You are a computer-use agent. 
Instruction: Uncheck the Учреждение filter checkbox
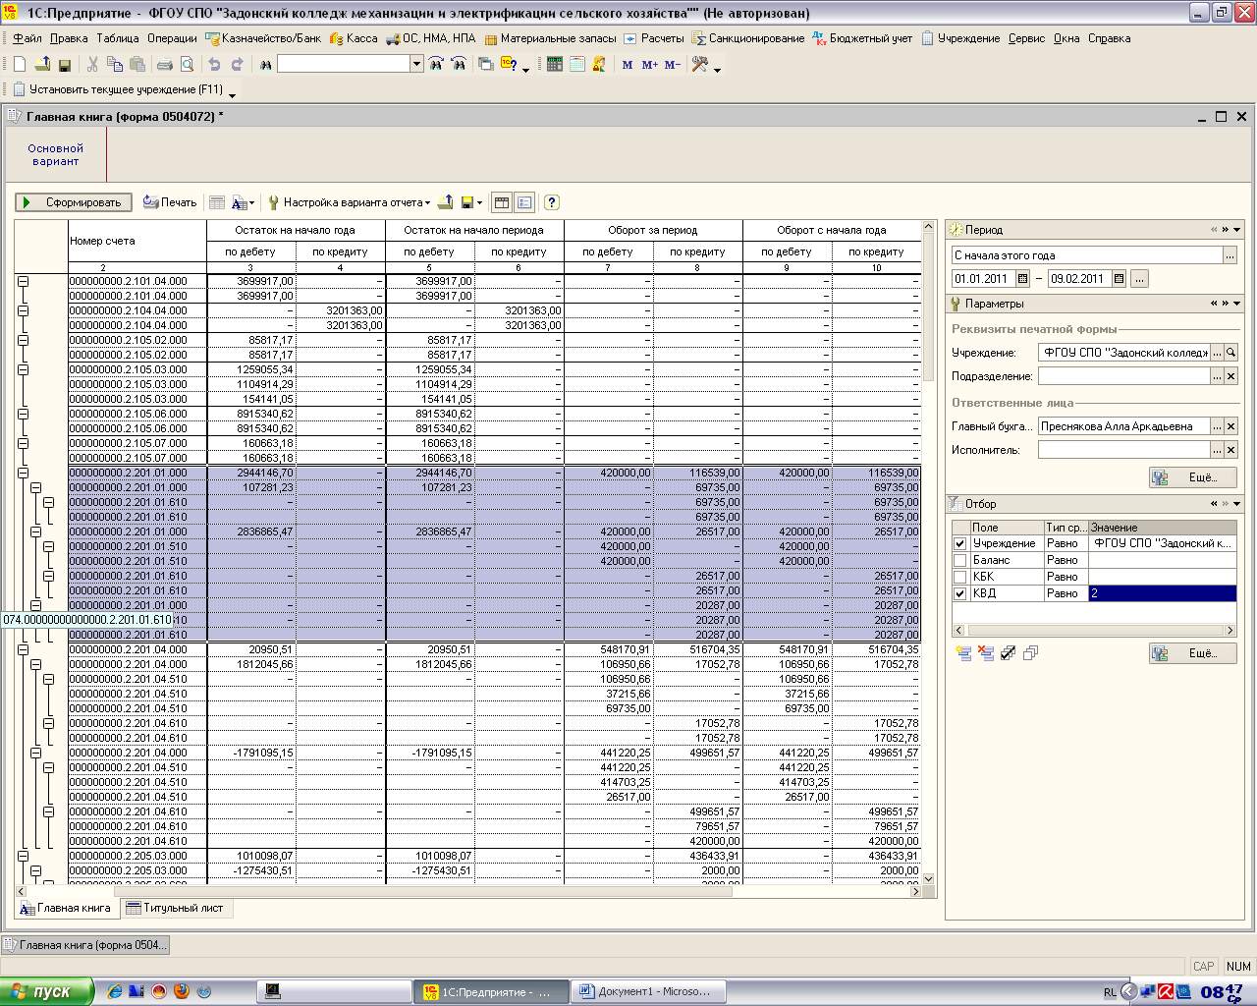(x=959, y=543)
